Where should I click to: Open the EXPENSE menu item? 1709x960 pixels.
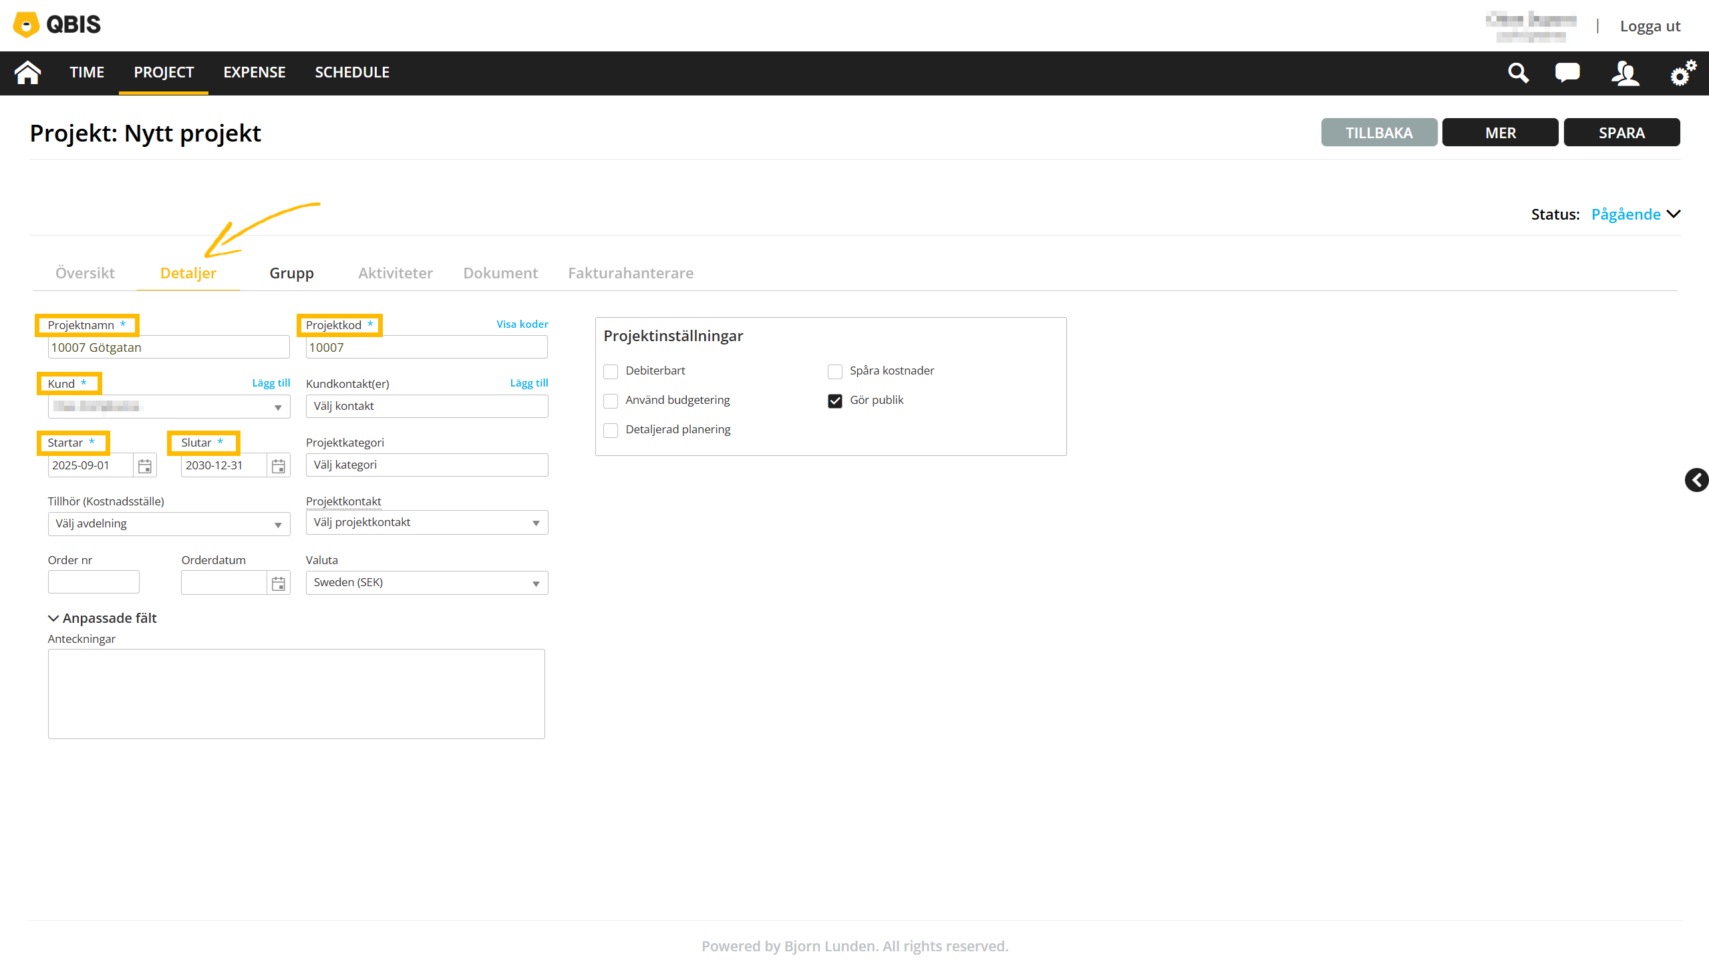(x=254, y=72)
